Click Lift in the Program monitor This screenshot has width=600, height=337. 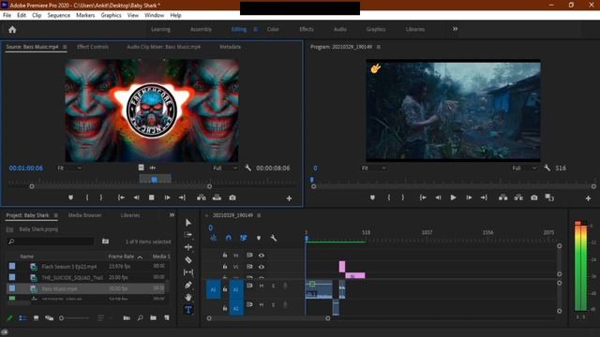(502, 198)
